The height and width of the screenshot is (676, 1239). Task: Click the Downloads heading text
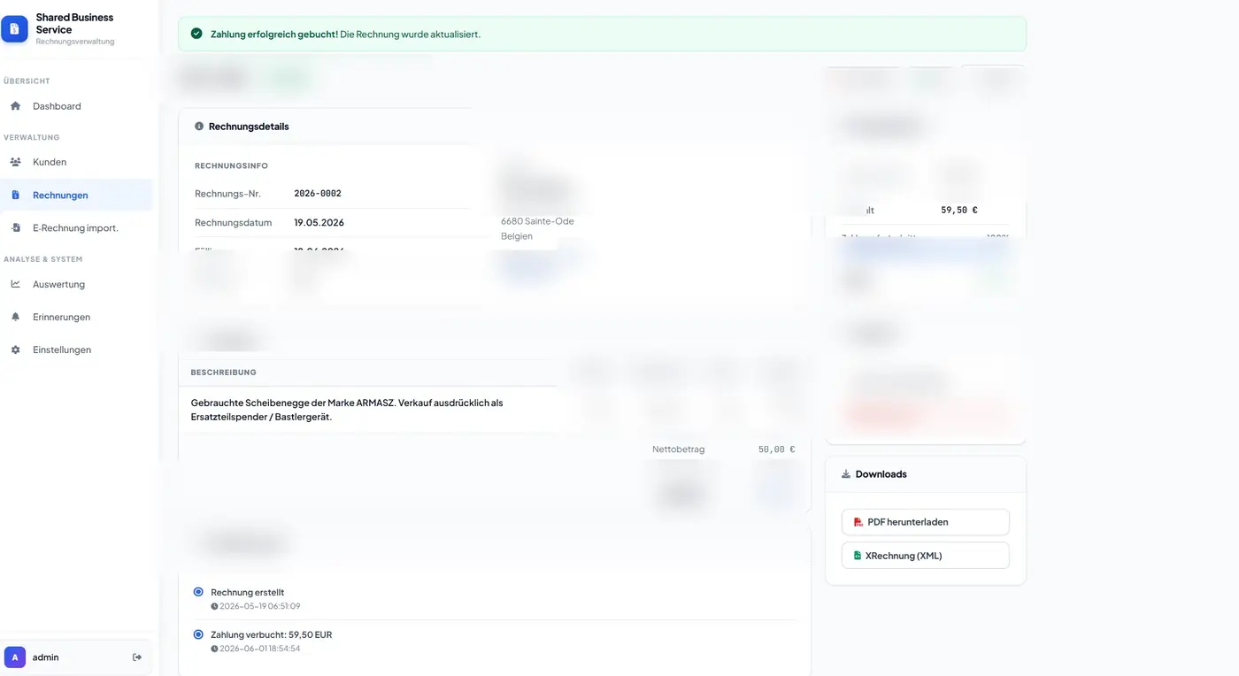[881, 474]
